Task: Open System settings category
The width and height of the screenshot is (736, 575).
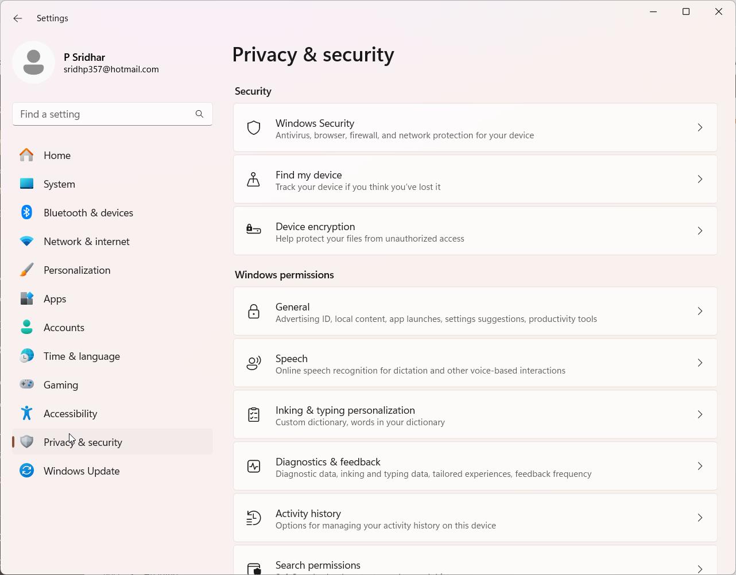Action: click(x=113, y=184)
